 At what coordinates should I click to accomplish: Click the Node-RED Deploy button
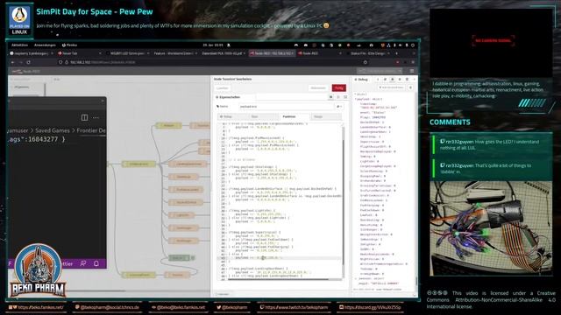pyautogui.click(x=380, y=71)
